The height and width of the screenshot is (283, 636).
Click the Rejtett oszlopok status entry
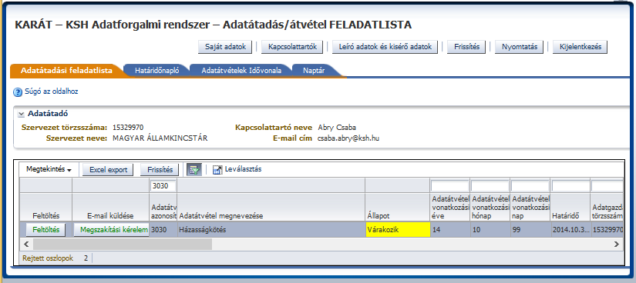[x=56, y=258]
